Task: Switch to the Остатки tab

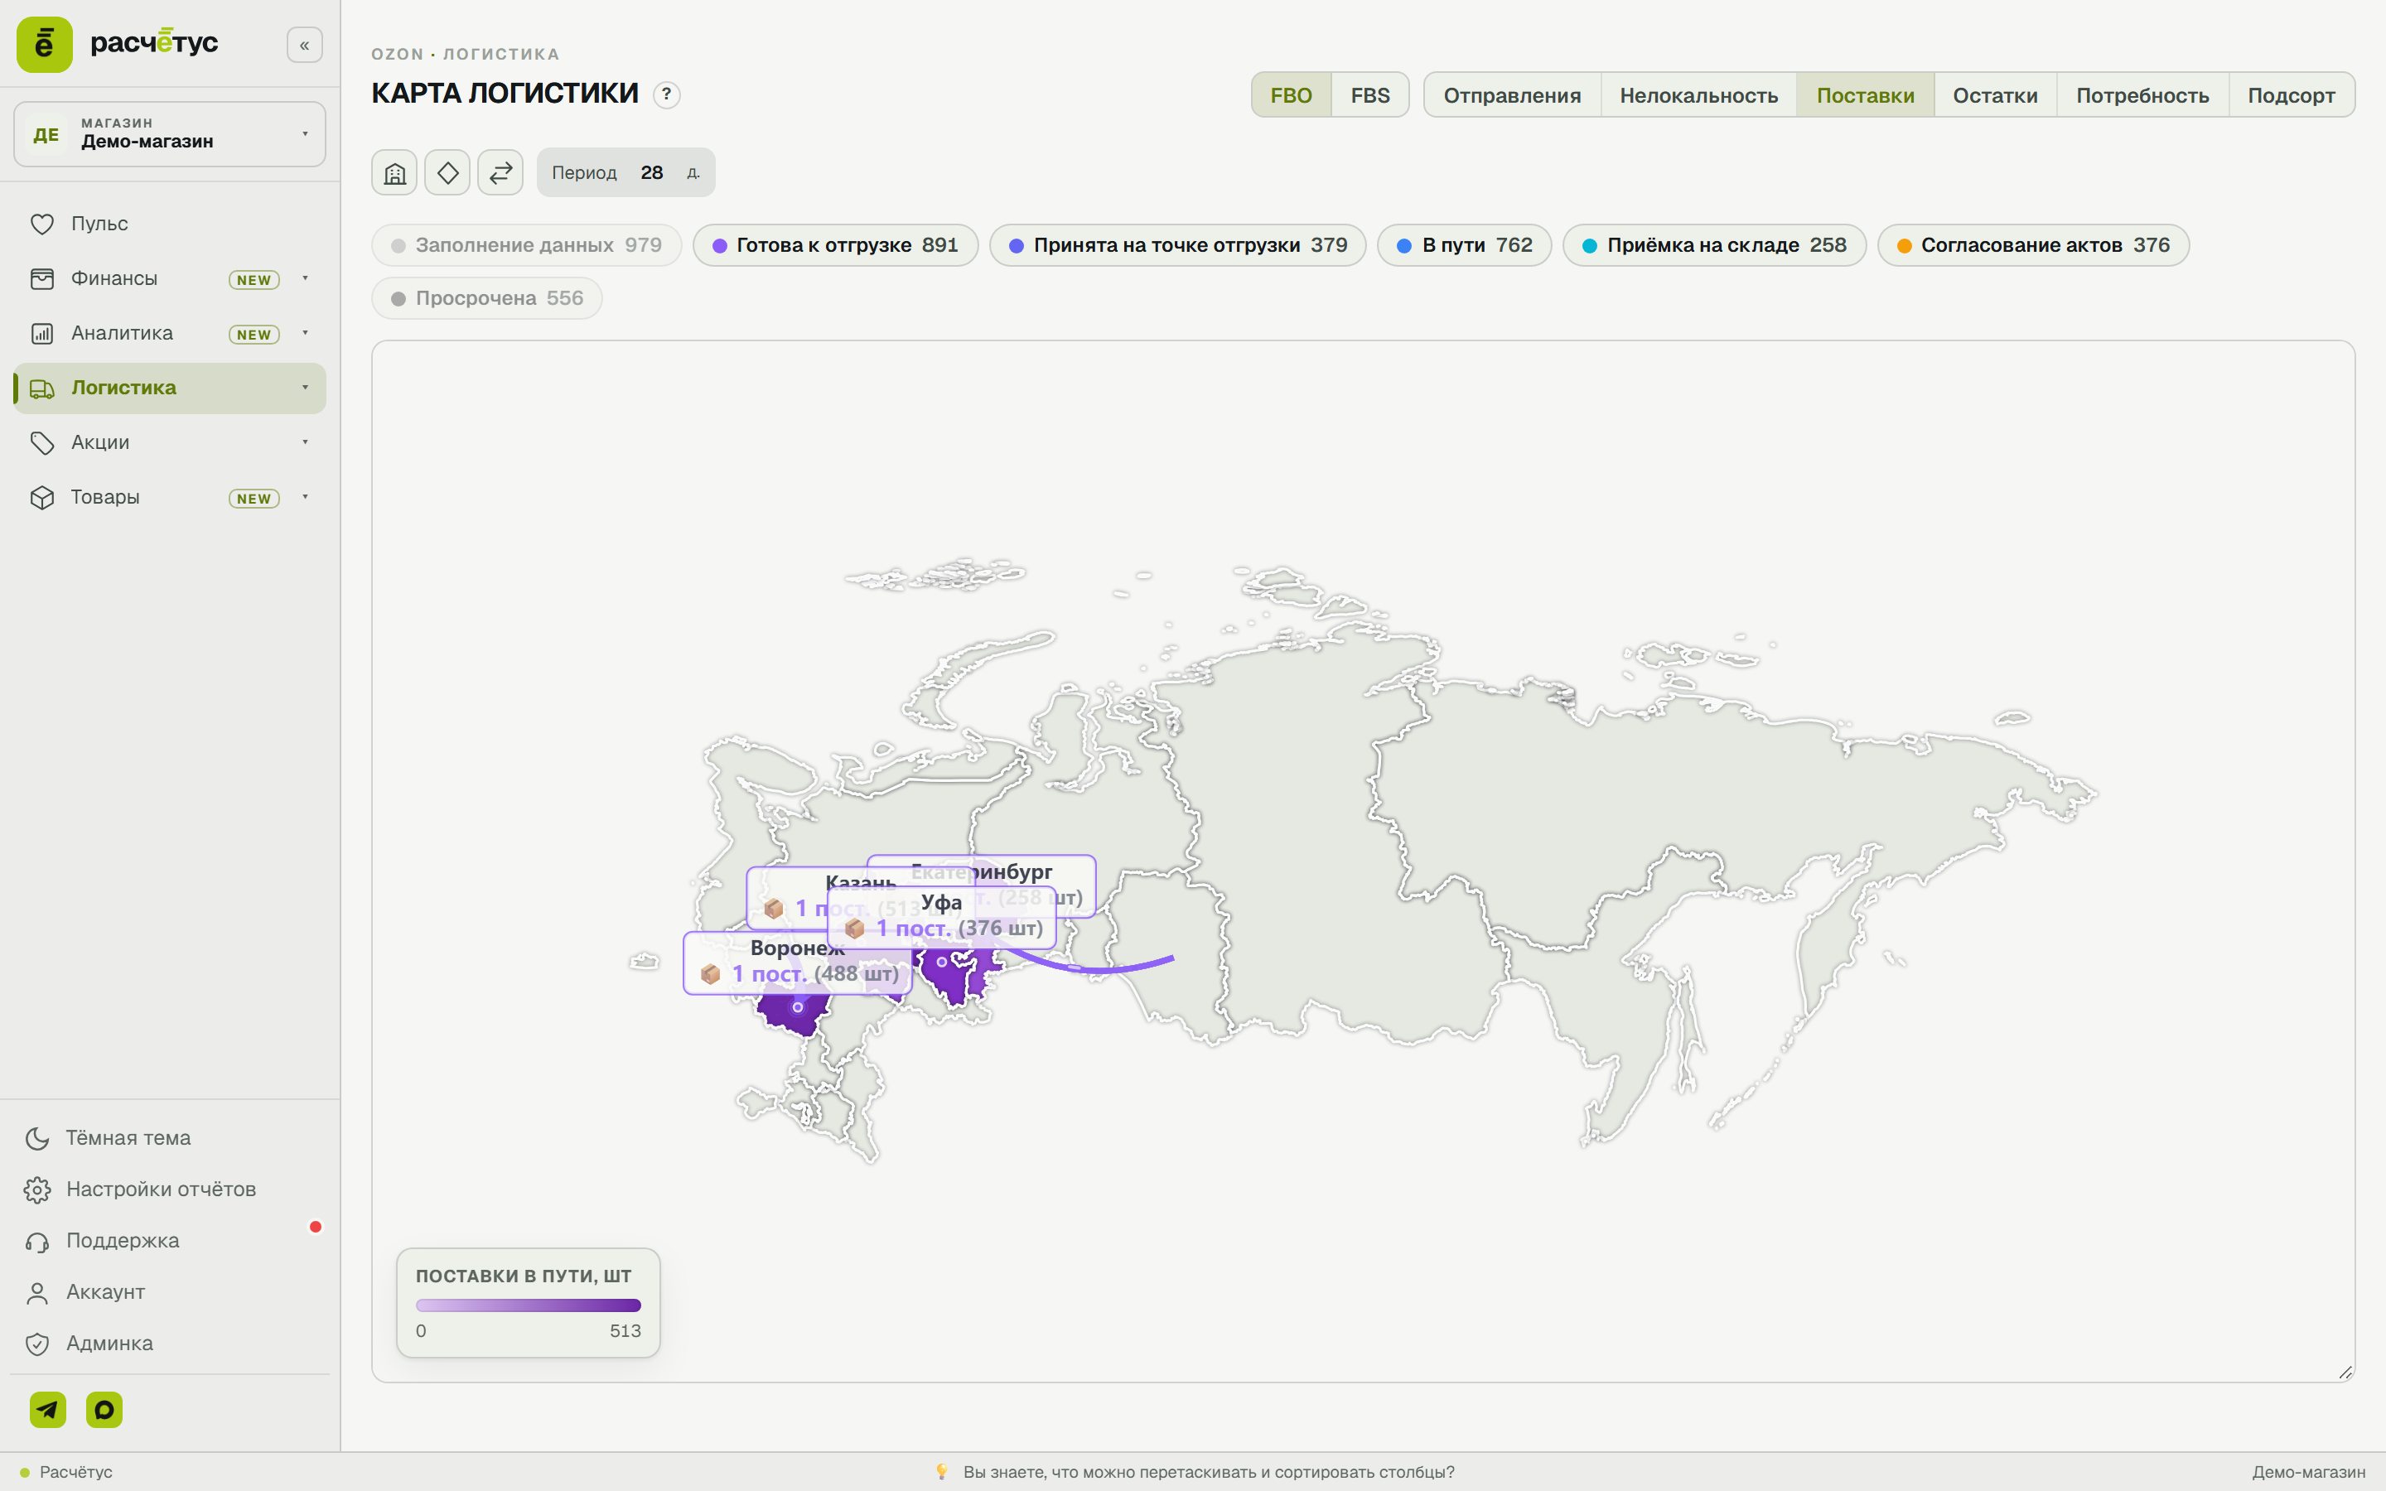Action: pos(1995,95)
